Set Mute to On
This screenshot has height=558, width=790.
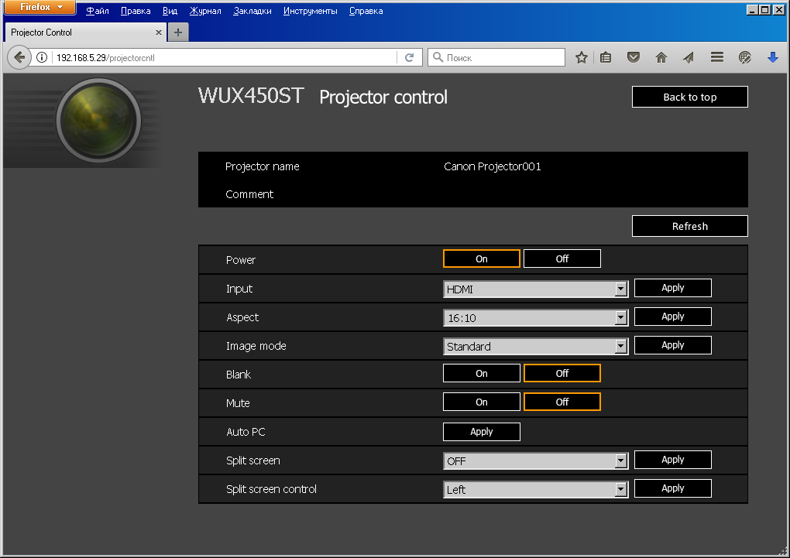point(481,402)
